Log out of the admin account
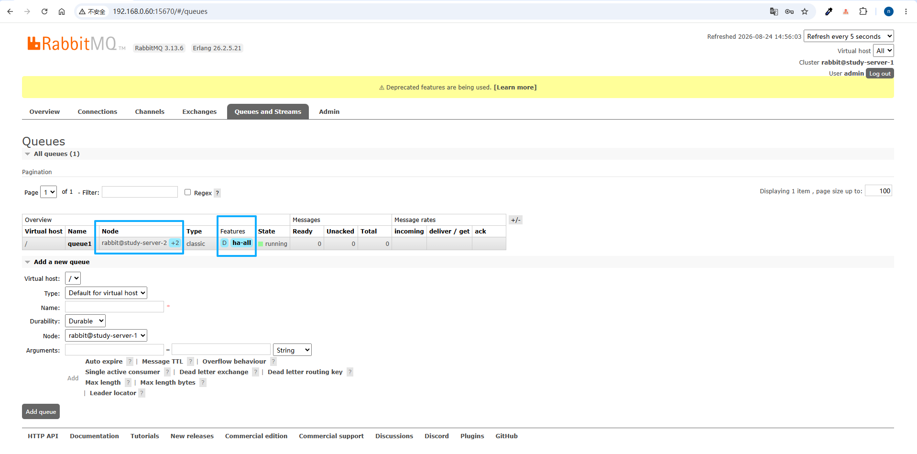 tap(880, 74)
